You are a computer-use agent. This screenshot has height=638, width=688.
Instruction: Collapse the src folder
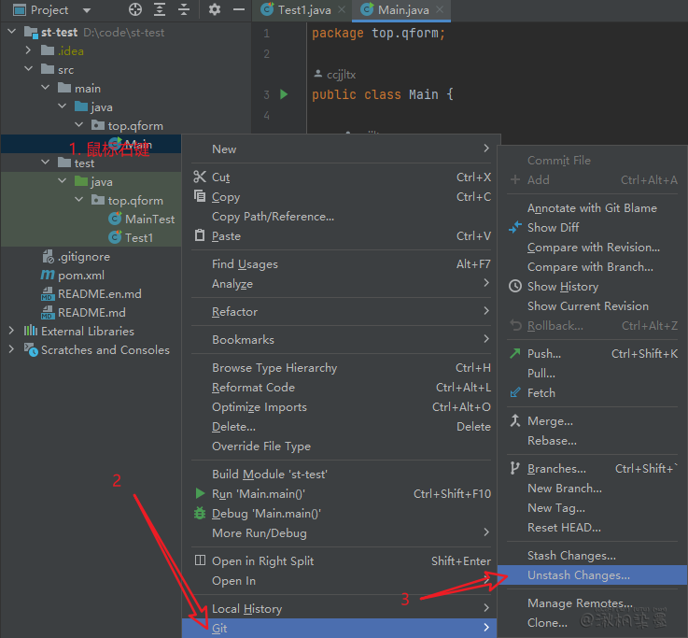click(x=29, y=69)
